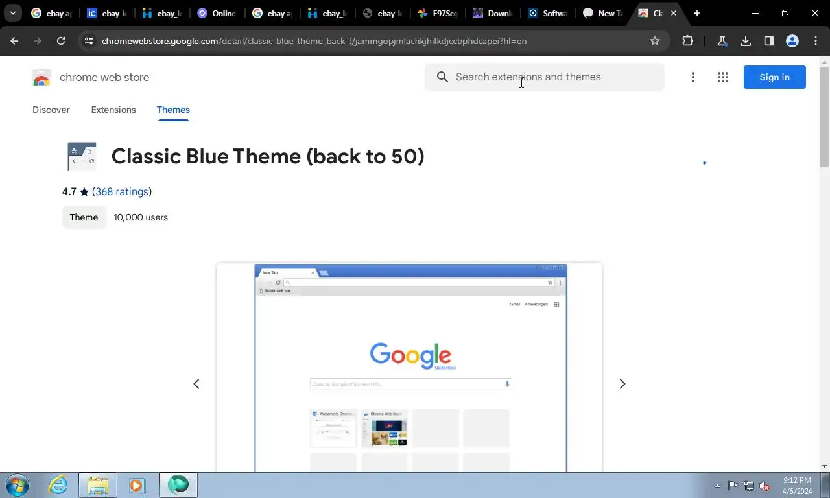This screenshot has width=830, height=498.
Task: View site information icon in address bar
Action: (89, 41)
